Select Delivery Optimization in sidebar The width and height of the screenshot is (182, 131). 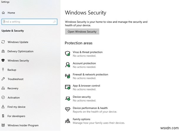(x=20, y=51)
